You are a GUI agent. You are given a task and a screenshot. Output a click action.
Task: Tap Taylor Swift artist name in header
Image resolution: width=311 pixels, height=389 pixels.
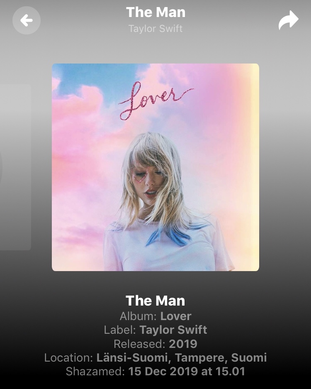[x=155, y=29]
